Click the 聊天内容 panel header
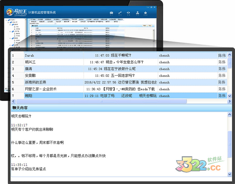The height and width of the screenshot is (184, 235). coord(121,108)
